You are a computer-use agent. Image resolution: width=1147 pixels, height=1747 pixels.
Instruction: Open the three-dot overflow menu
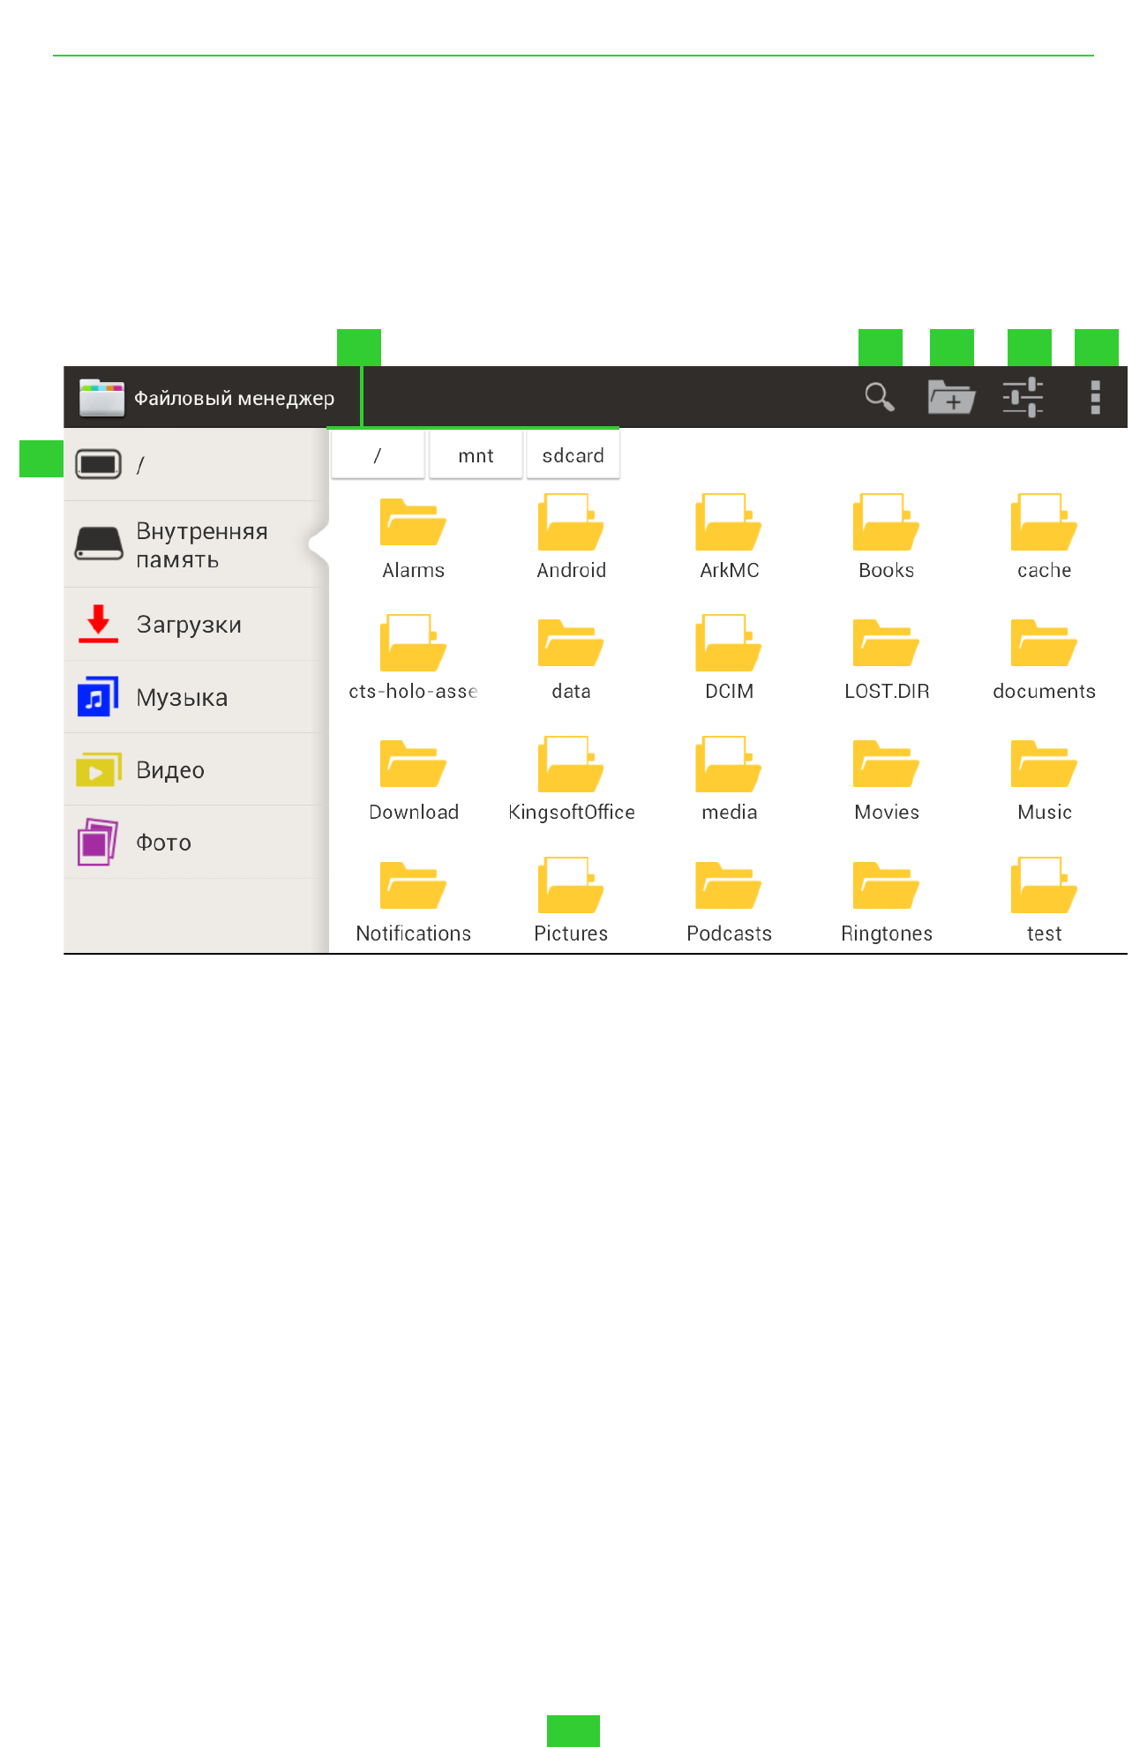(1095, 398)
